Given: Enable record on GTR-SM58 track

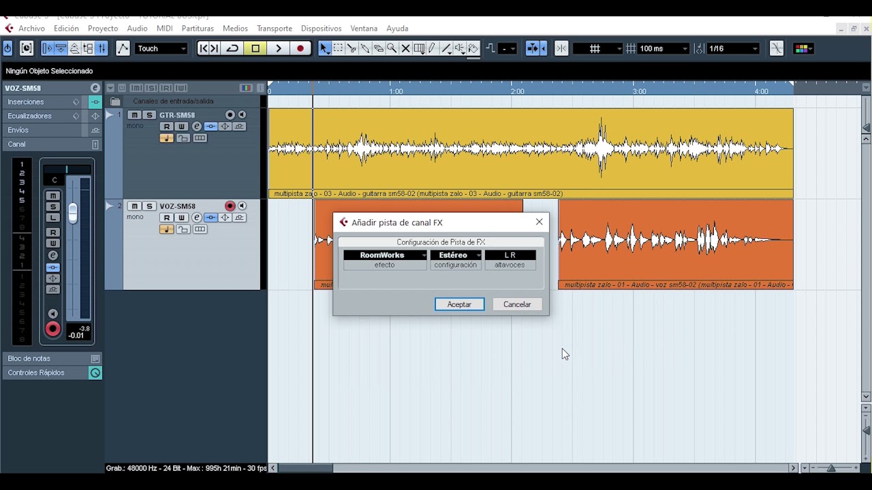Looking at the screenshot, I should pos(230,115).
